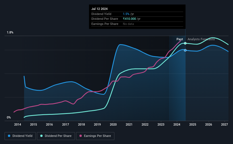This screenshot has width=233, height=144.
Task: Click the 2020 label on the x-axis
Action: [x=113, y=124]
